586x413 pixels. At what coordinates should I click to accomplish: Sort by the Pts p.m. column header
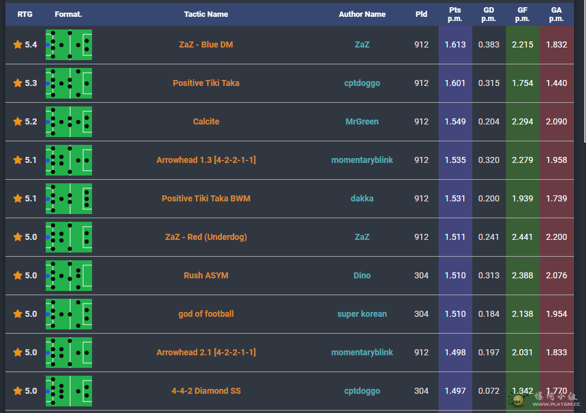point(455,14)
